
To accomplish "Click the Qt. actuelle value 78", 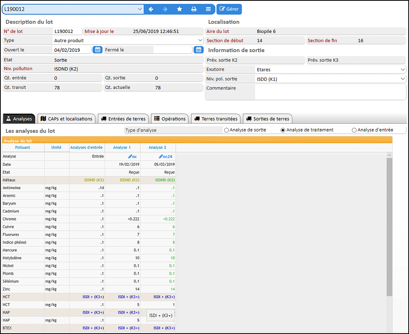I will 158,88.
